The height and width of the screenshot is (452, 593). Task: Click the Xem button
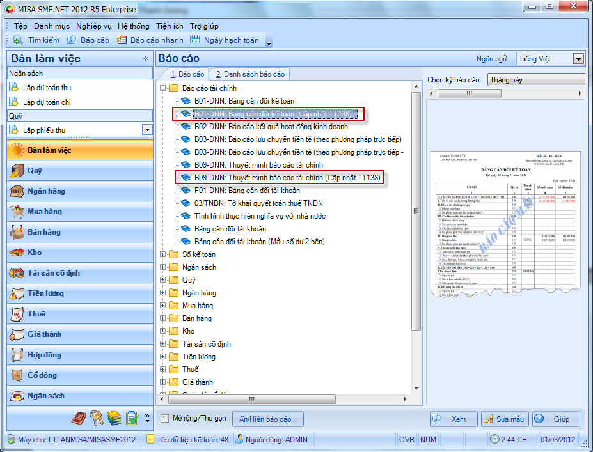point(454,419)
